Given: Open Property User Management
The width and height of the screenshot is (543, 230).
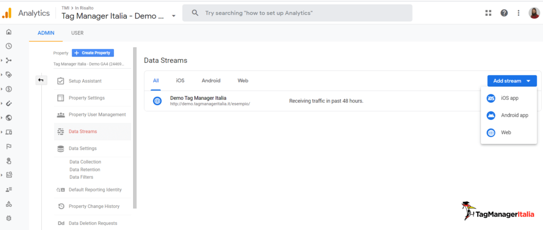Looking at the screenshot, I should pos(92,115).
